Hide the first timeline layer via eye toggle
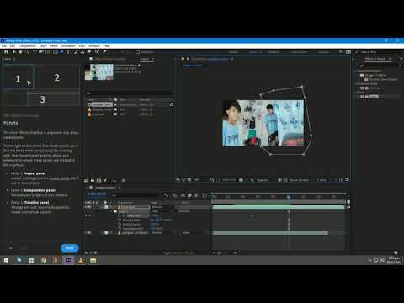 [x=87, y=207]
